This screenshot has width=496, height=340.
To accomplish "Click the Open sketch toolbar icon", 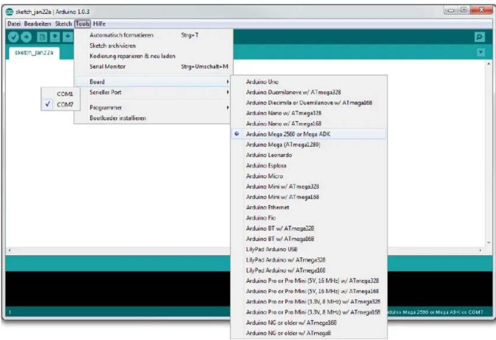I will 55,37.
